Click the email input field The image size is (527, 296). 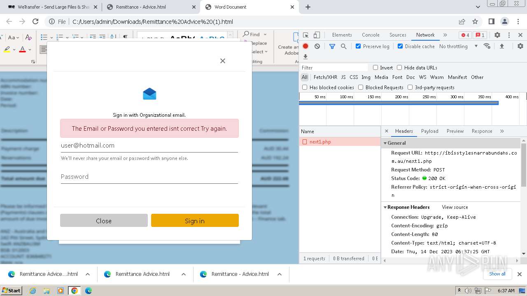pyautogui.click(x=149, y=146)
